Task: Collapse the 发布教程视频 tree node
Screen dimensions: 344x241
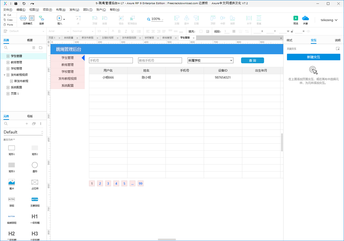Action: (4, 75)
